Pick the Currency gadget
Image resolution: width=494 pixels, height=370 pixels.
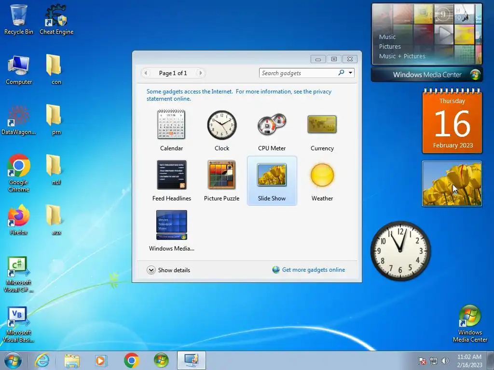tap(322, 131)
